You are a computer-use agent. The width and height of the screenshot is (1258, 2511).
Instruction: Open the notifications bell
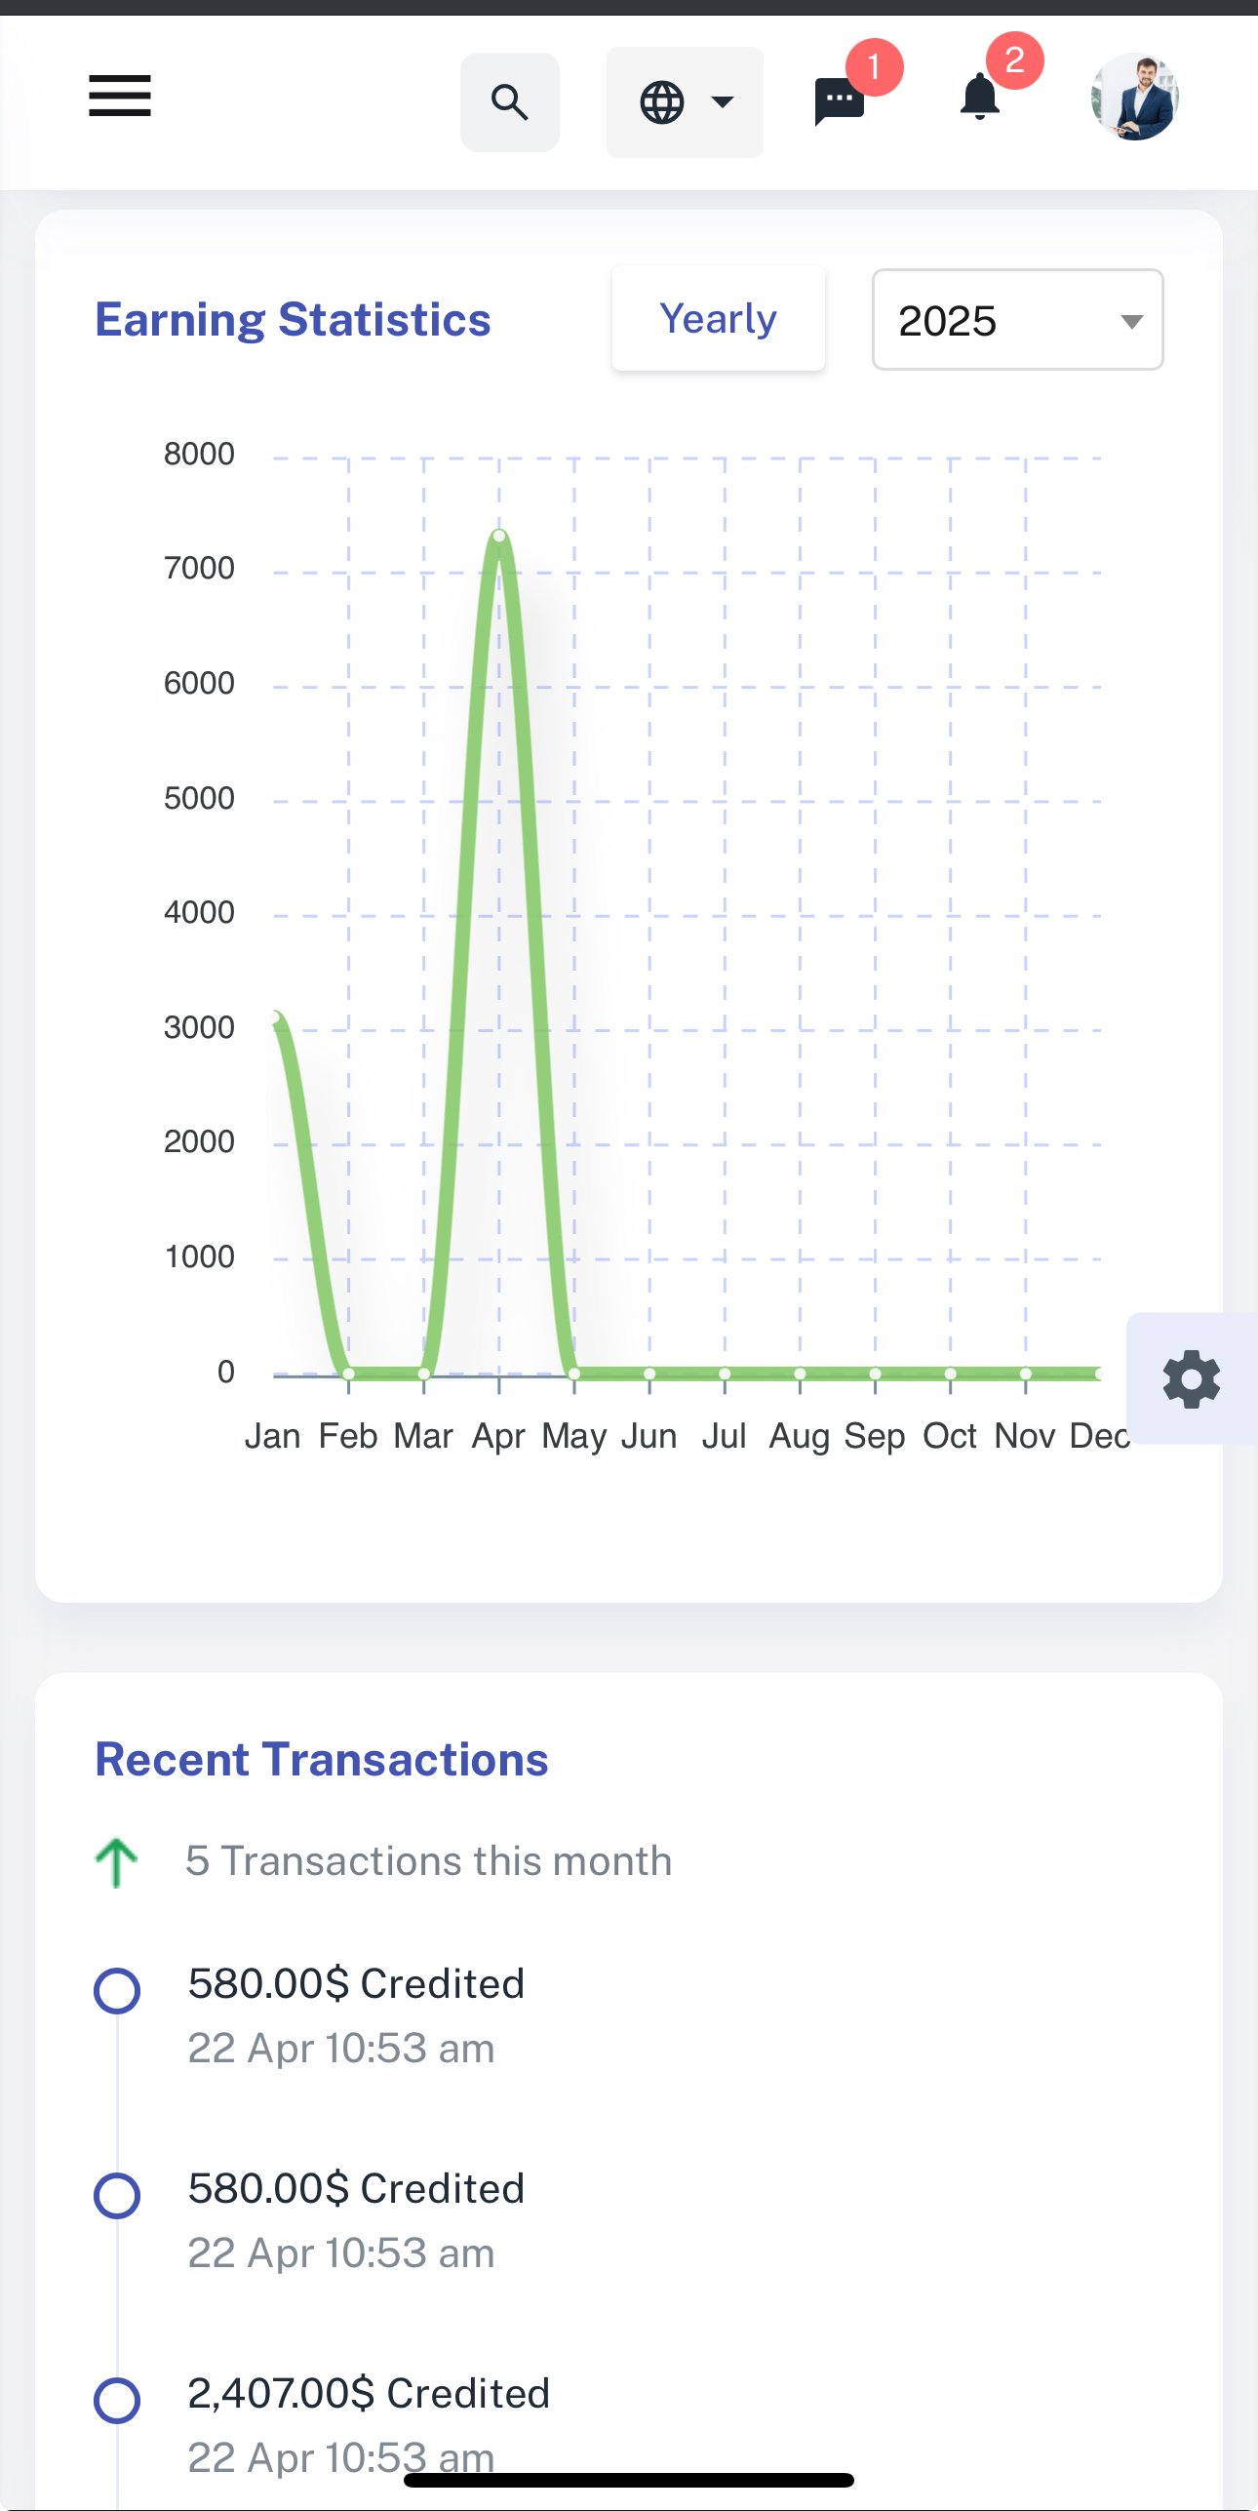[980, 98]
